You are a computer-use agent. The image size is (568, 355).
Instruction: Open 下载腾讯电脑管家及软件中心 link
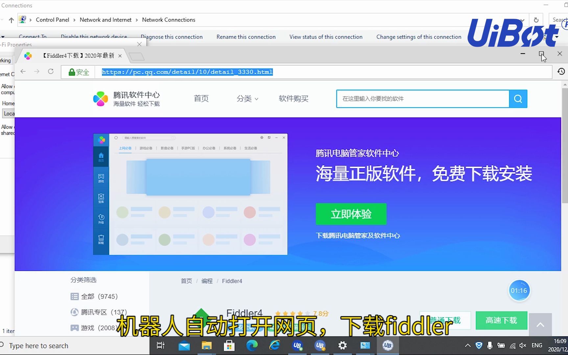(x=358, y=236)
